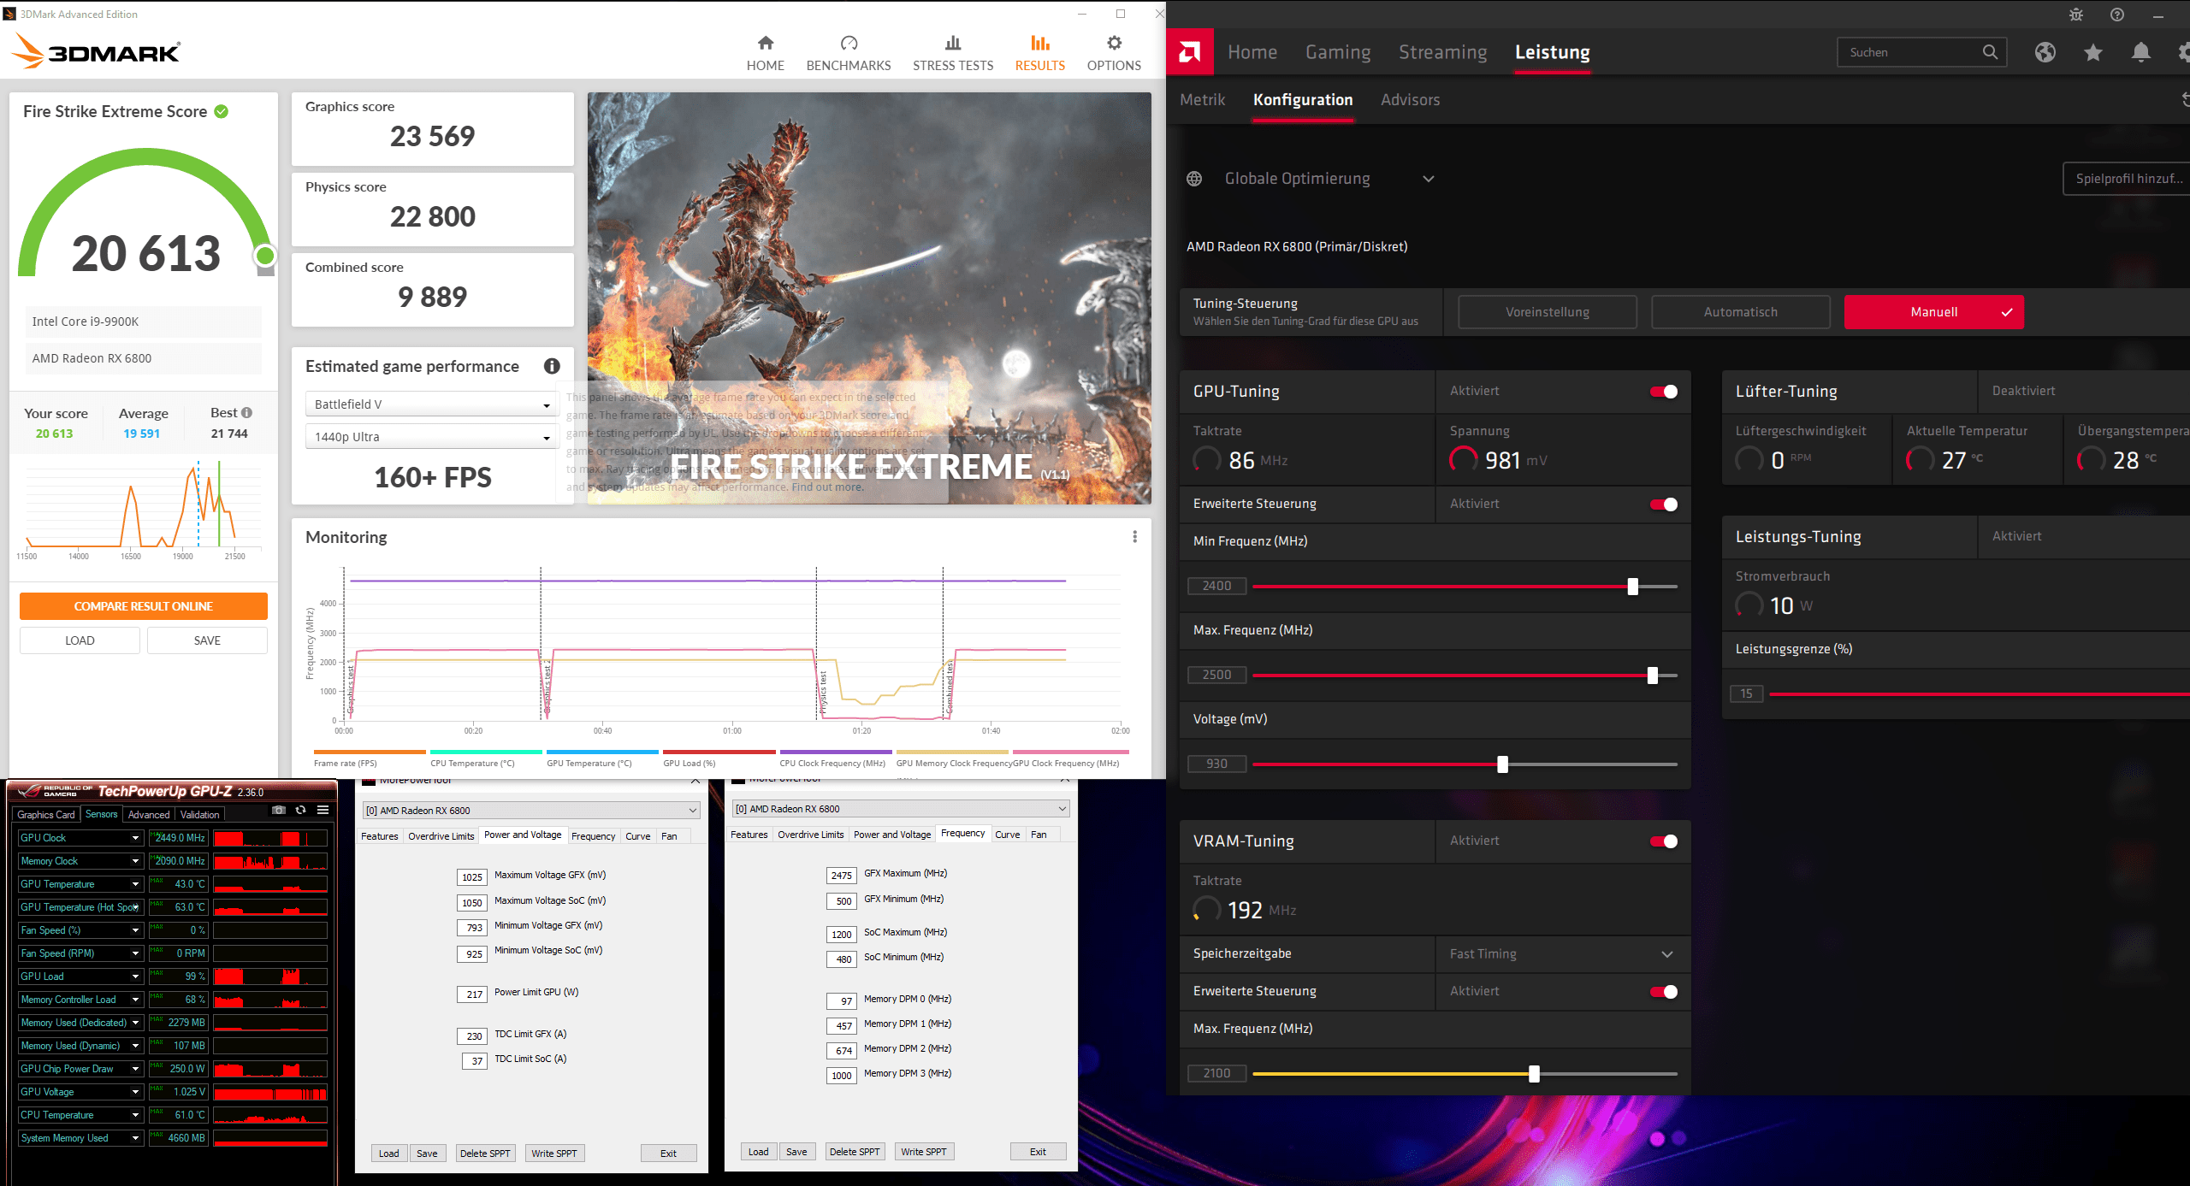Image resolution: width=2190 pixels, height=1186 pixels.
Task: Open the GPU Clock sensor dropdown in GPU-Z
Action: coord(135,838)
